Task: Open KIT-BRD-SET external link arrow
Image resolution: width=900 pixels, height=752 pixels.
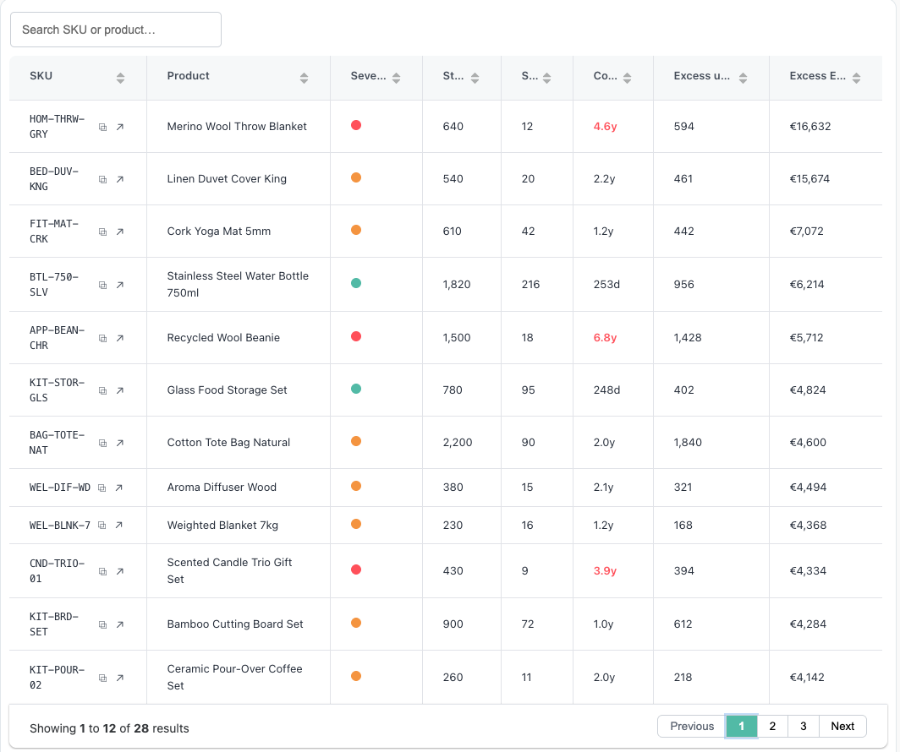Action: [x=120, y=624]
